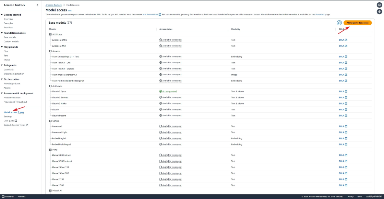Open EULA for Claude 3 Opus

coord(343,92)
